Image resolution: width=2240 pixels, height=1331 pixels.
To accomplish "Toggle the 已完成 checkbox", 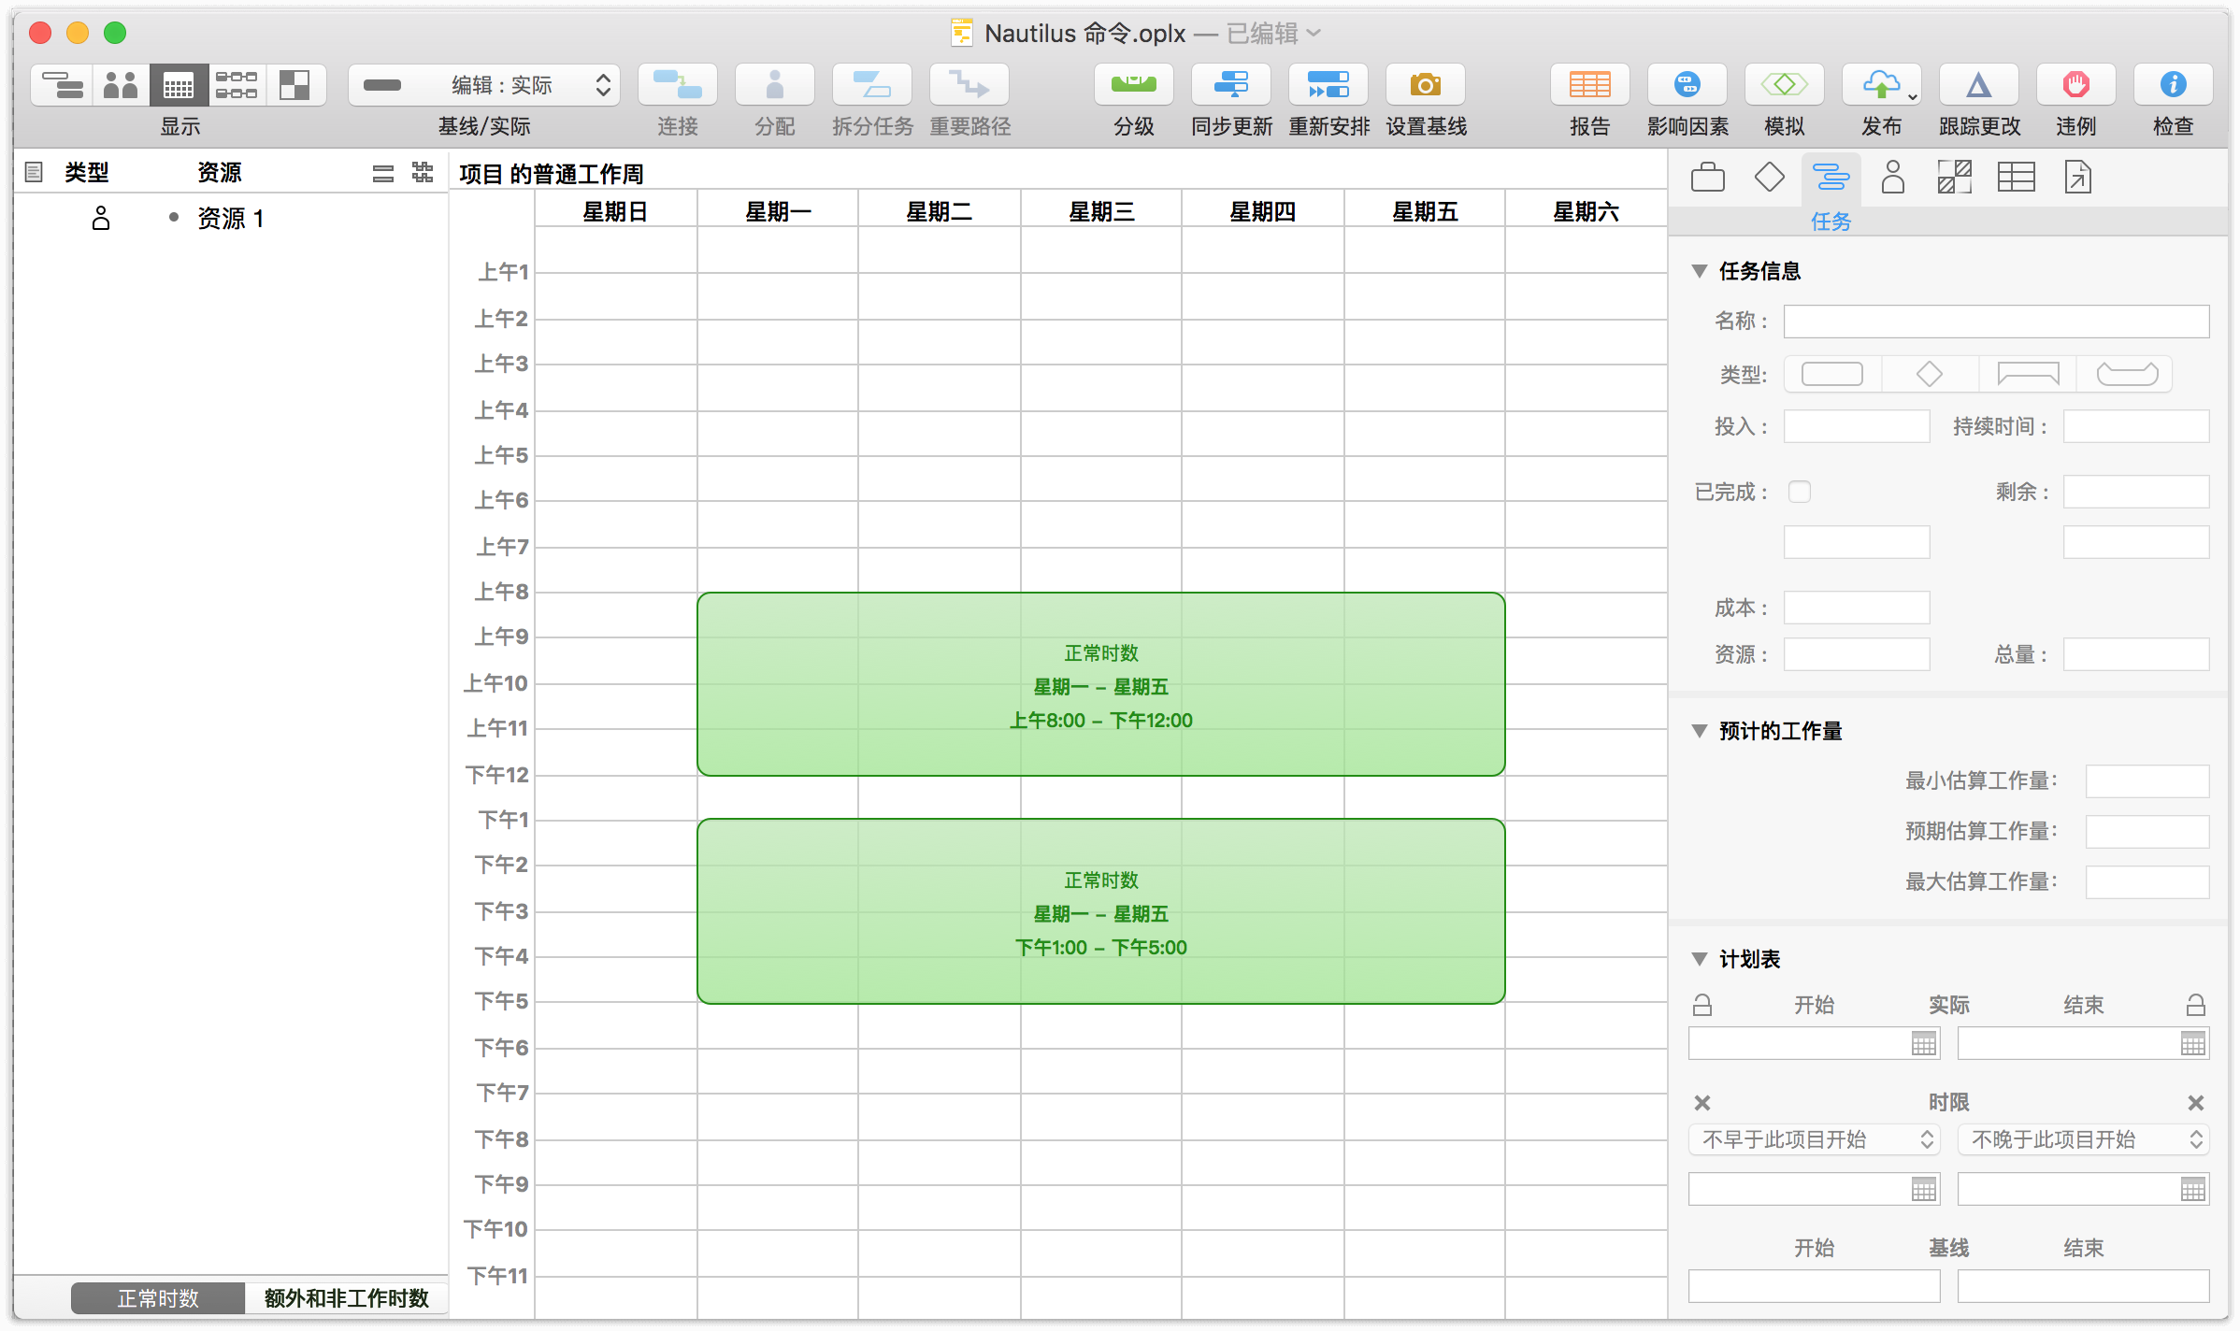I will (1800, 492).
